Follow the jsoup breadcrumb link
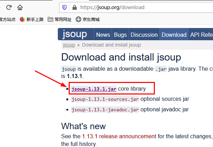The width and height of the screenshot is (213, 147). [69, 45]
